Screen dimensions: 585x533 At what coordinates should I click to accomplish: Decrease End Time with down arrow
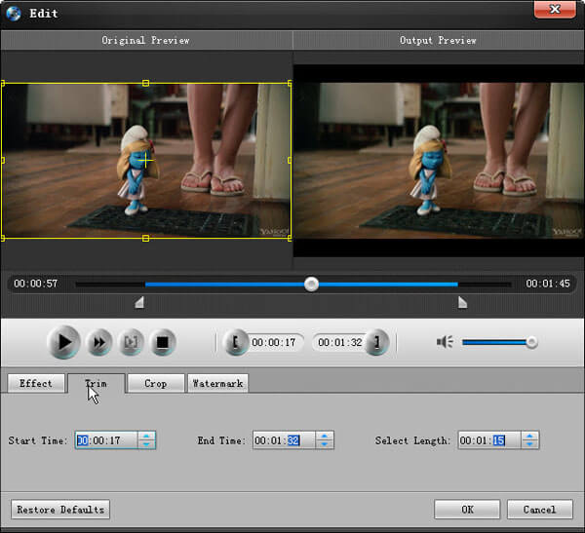click(325, 444)
